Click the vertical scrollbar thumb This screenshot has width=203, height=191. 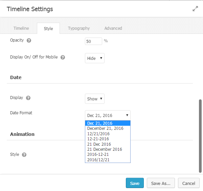200,135
